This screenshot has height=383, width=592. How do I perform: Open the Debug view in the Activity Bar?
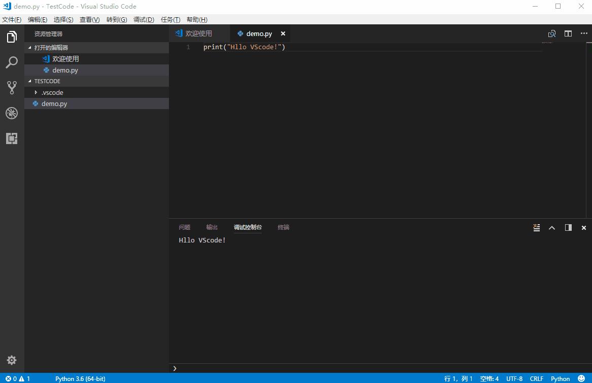click(11, 113)
